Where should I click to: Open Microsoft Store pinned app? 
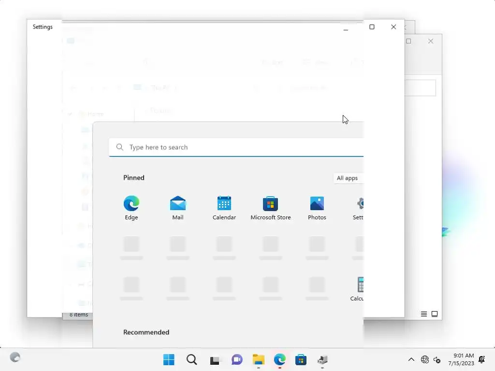[271, 208]
